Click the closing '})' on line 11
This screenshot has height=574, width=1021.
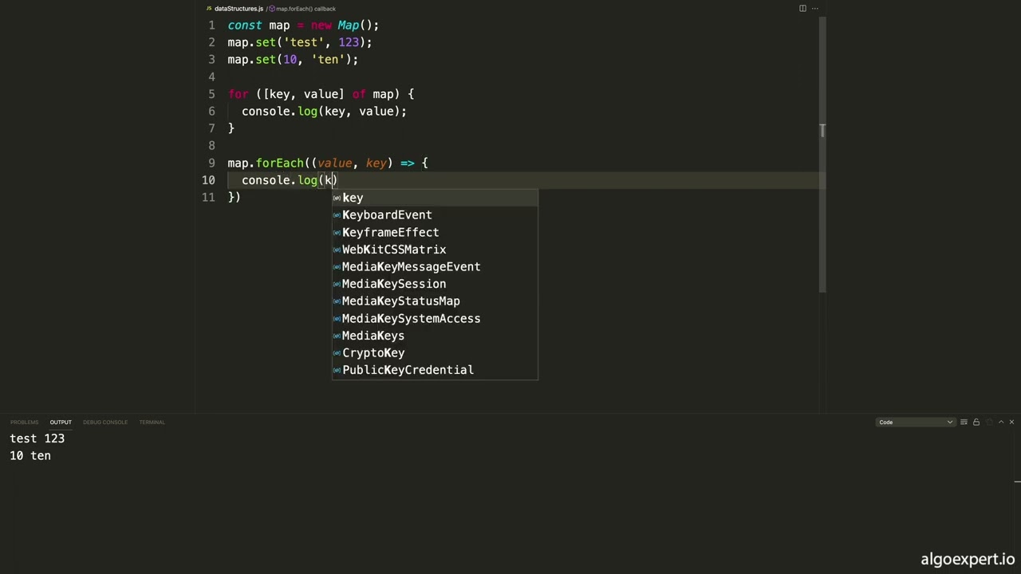(234, 197)
